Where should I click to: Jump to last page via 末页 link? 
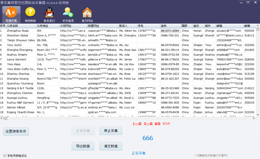click(x=158, y=123)
